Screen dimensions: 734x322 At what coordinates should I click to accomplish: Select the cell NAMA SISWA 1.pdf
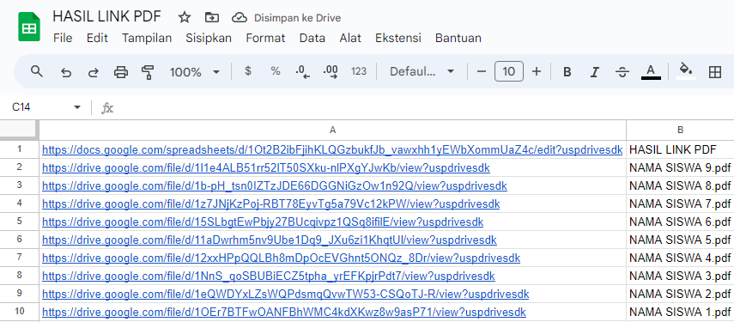pos(680,313)
